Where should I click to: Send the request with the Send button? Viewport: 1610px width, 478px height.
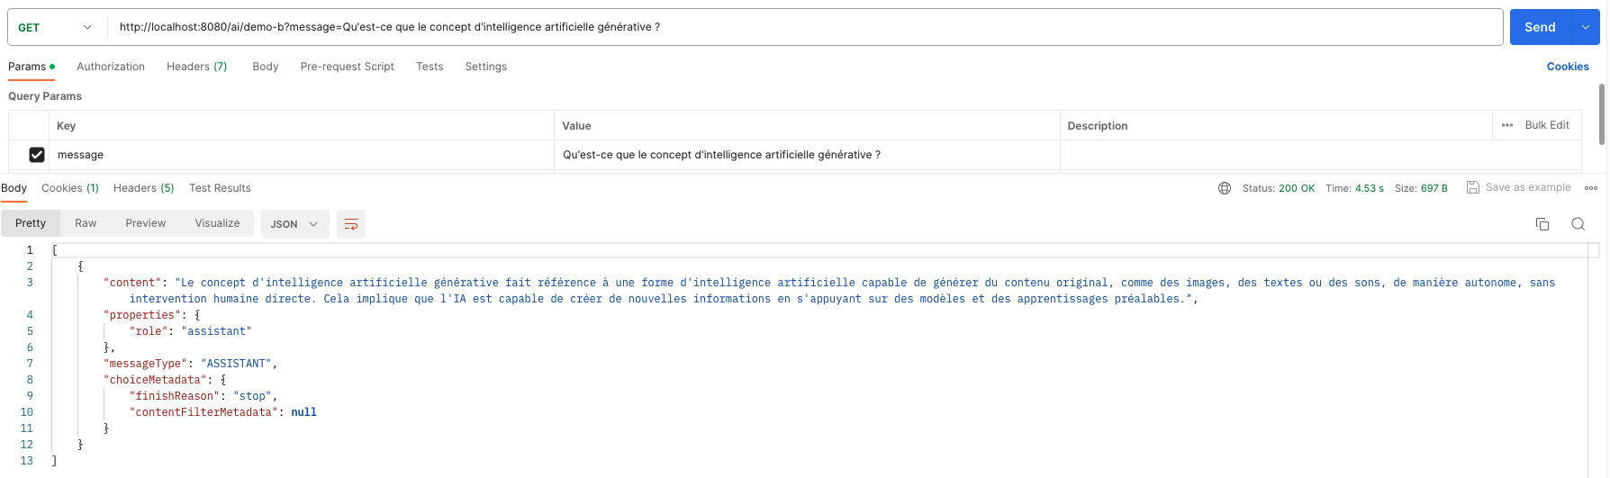[1540, 27]
